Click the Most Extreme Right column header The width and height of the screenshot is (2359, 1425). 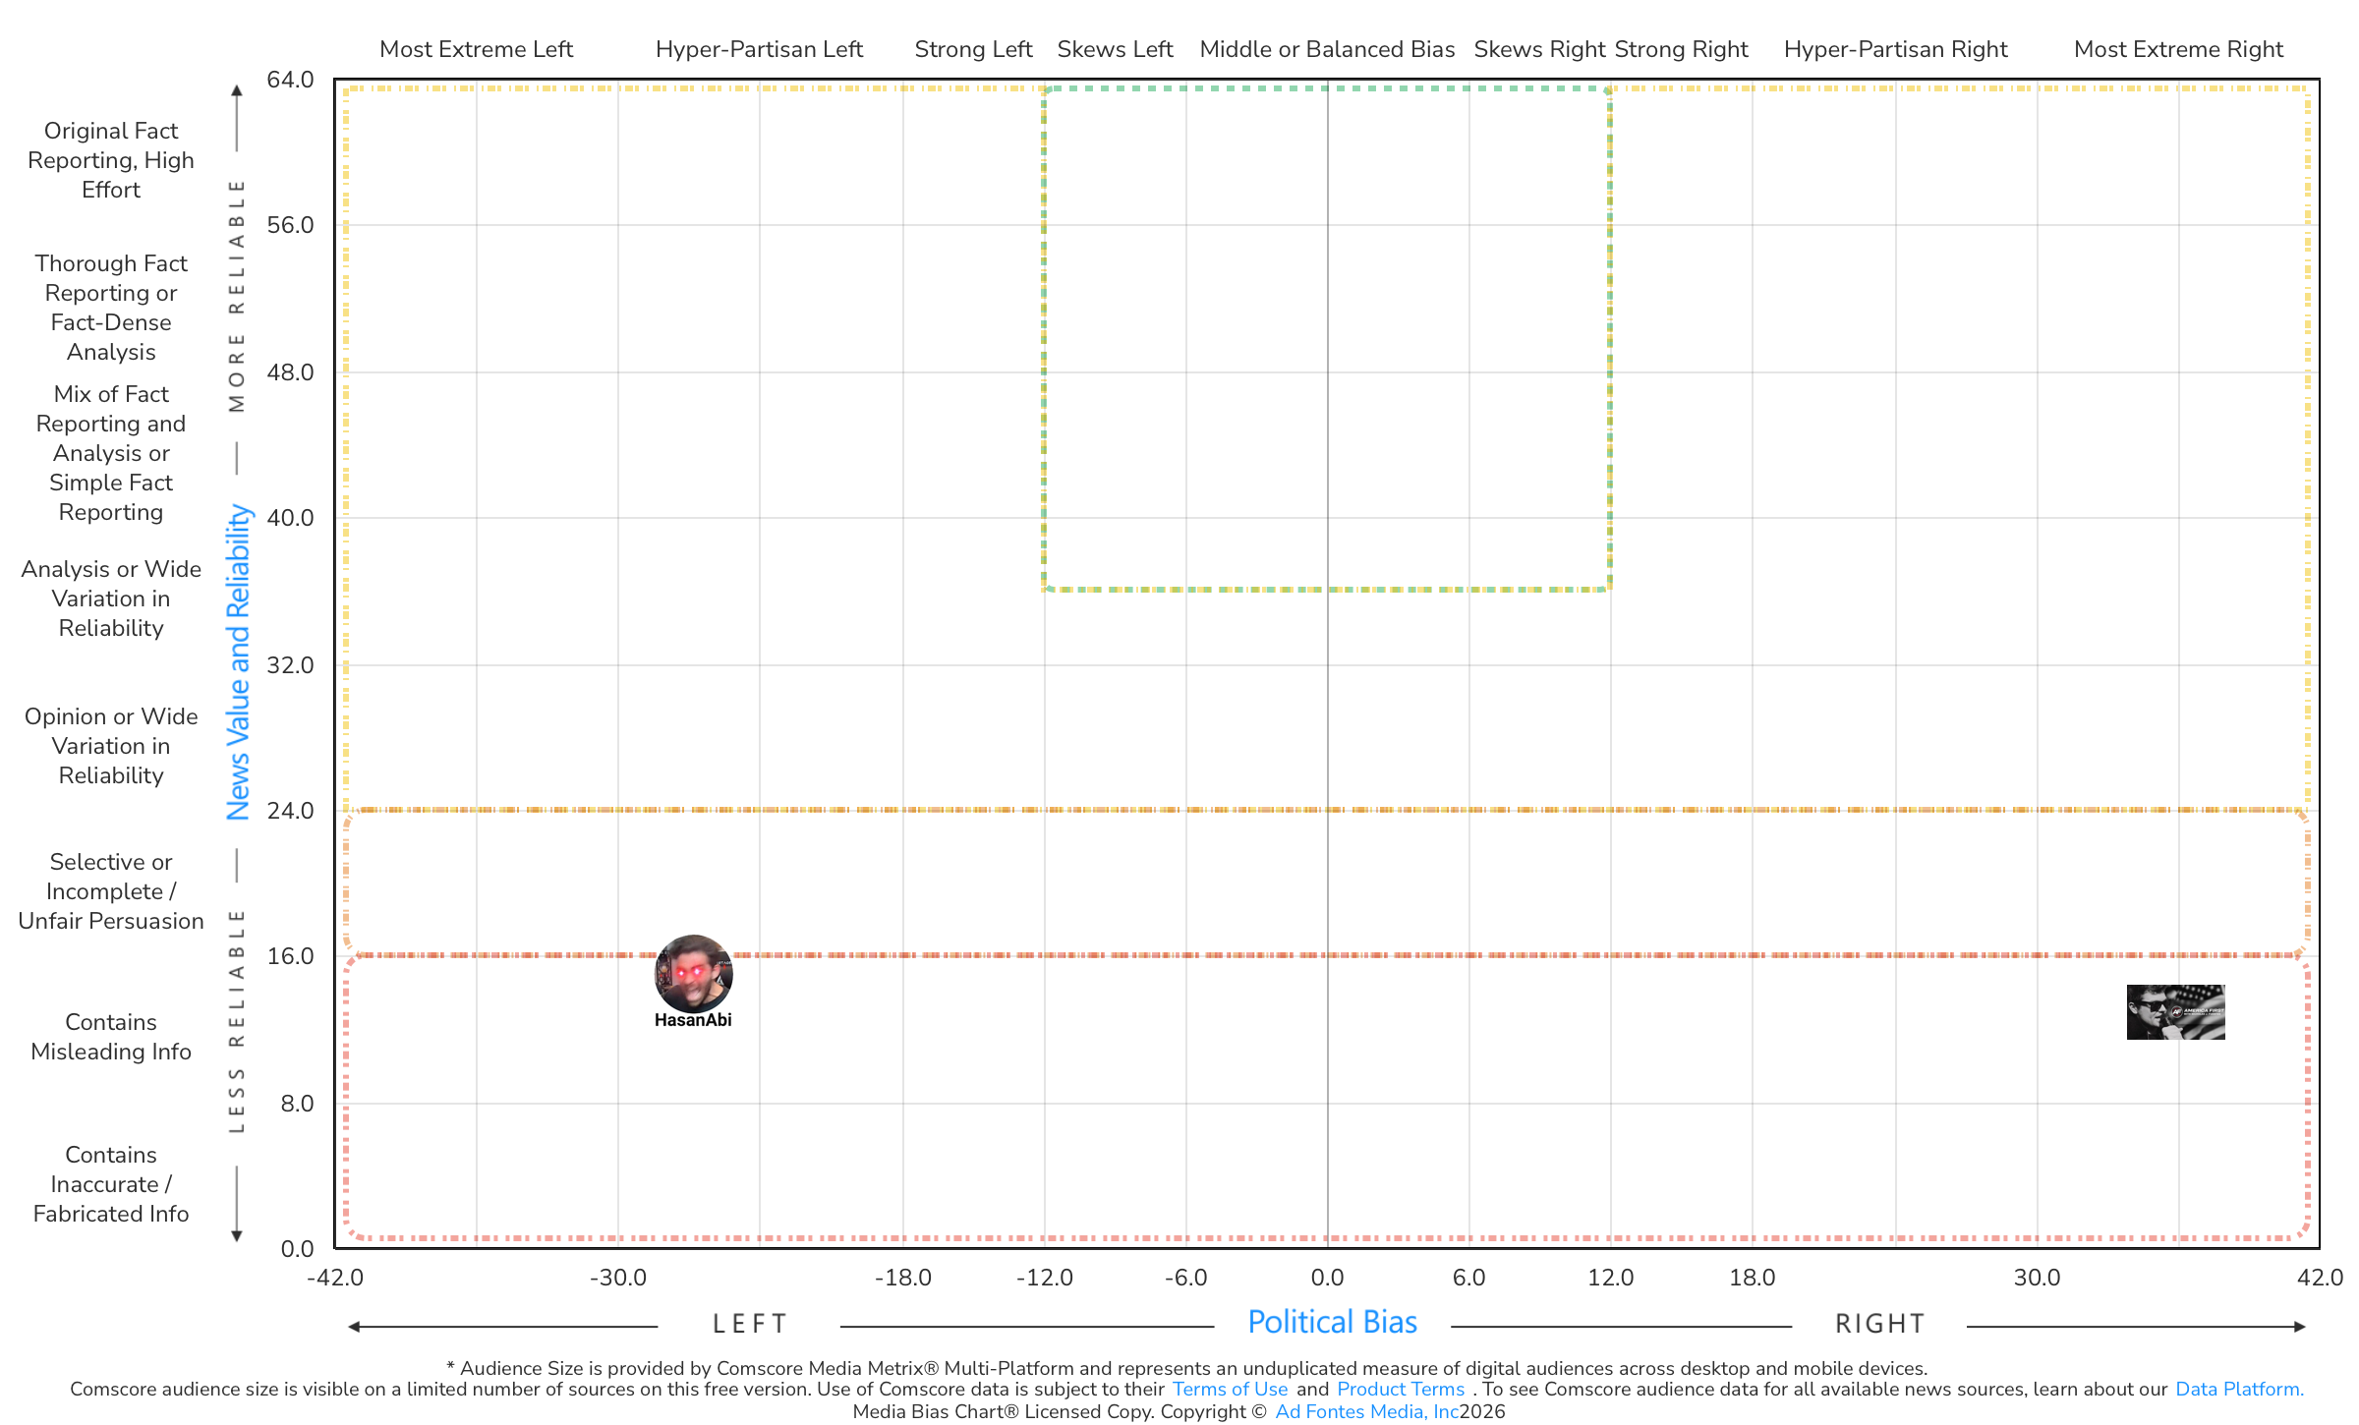(x=2178, y=49)
